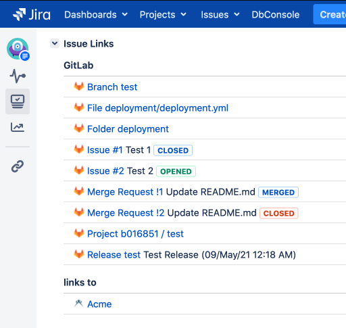Screen dimensions: 346x328
Task: Click GitLab icon beside Issue #1
Action: (79, 149)
